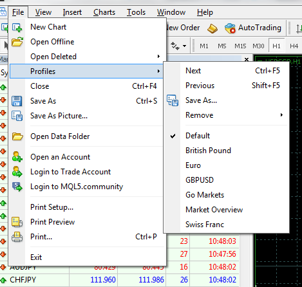Click the Save As Picture icon
The height and width of the screenshot is (287, 302).
coord(17,116)
